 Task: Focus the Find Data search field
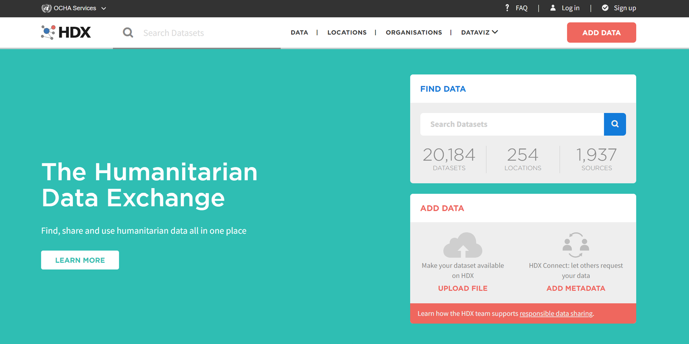(x=512, y=124)
